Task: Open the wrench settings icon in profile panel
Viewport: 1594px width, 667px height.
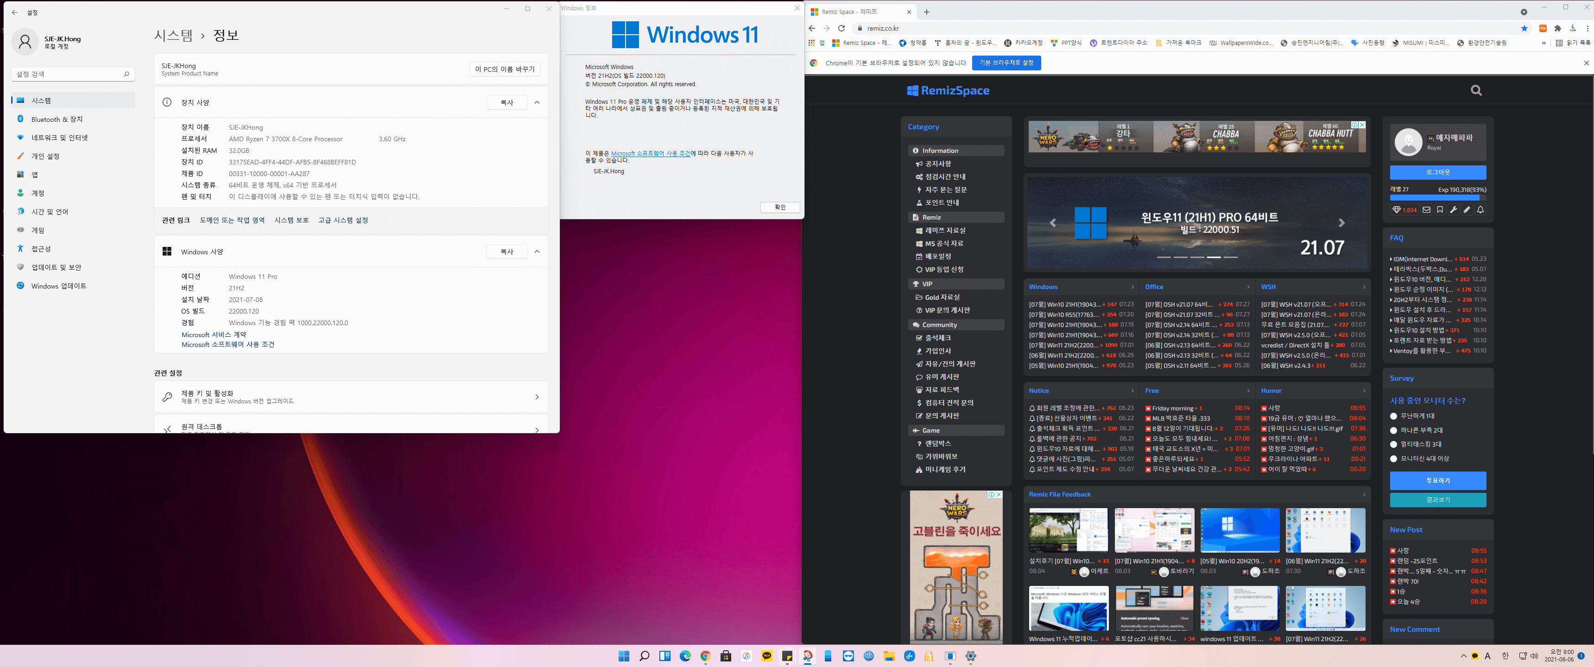Action: [x=1454, y=210]
